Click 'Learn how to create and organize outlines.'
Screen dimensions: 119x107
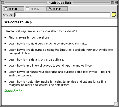pos(36,59)
